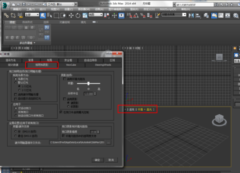
Task: Click the binoculars search icon in title bar
Action: pyautogui.click(x=216, y=4)
